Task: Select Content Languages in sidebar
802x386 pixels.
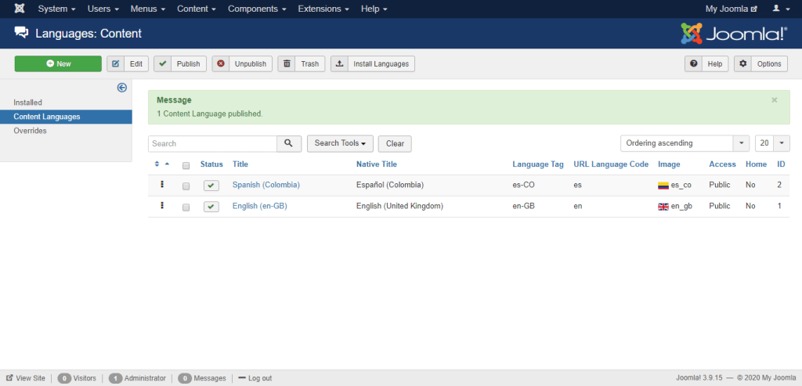Action: pyautogui.click(x=66, y=117)
